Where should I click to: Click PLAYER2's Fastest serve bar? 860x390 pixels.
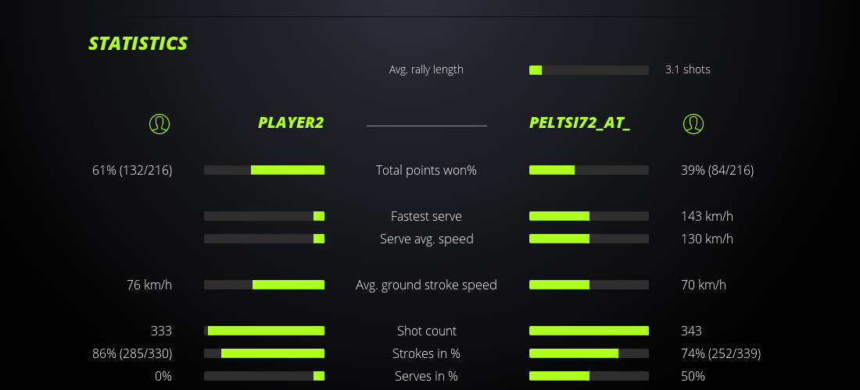pos(264,216)
